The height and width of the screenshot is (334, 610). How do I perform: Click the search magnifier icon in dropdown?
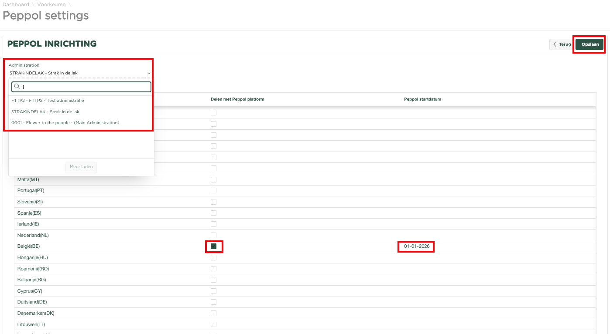coord(17,87)
